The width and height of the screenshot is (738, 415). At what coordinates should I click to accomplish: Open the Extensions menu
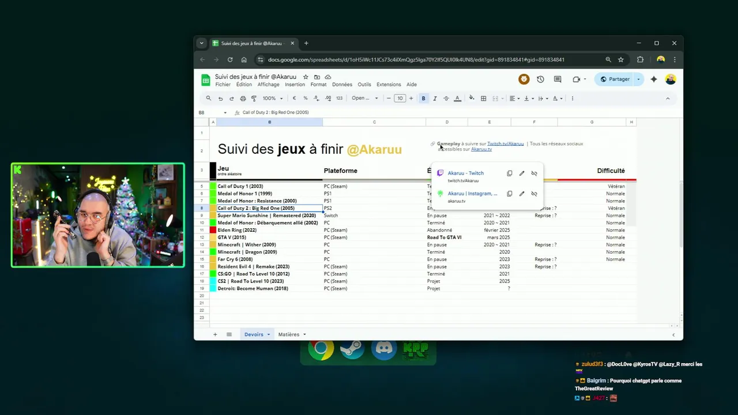point(389,85)
